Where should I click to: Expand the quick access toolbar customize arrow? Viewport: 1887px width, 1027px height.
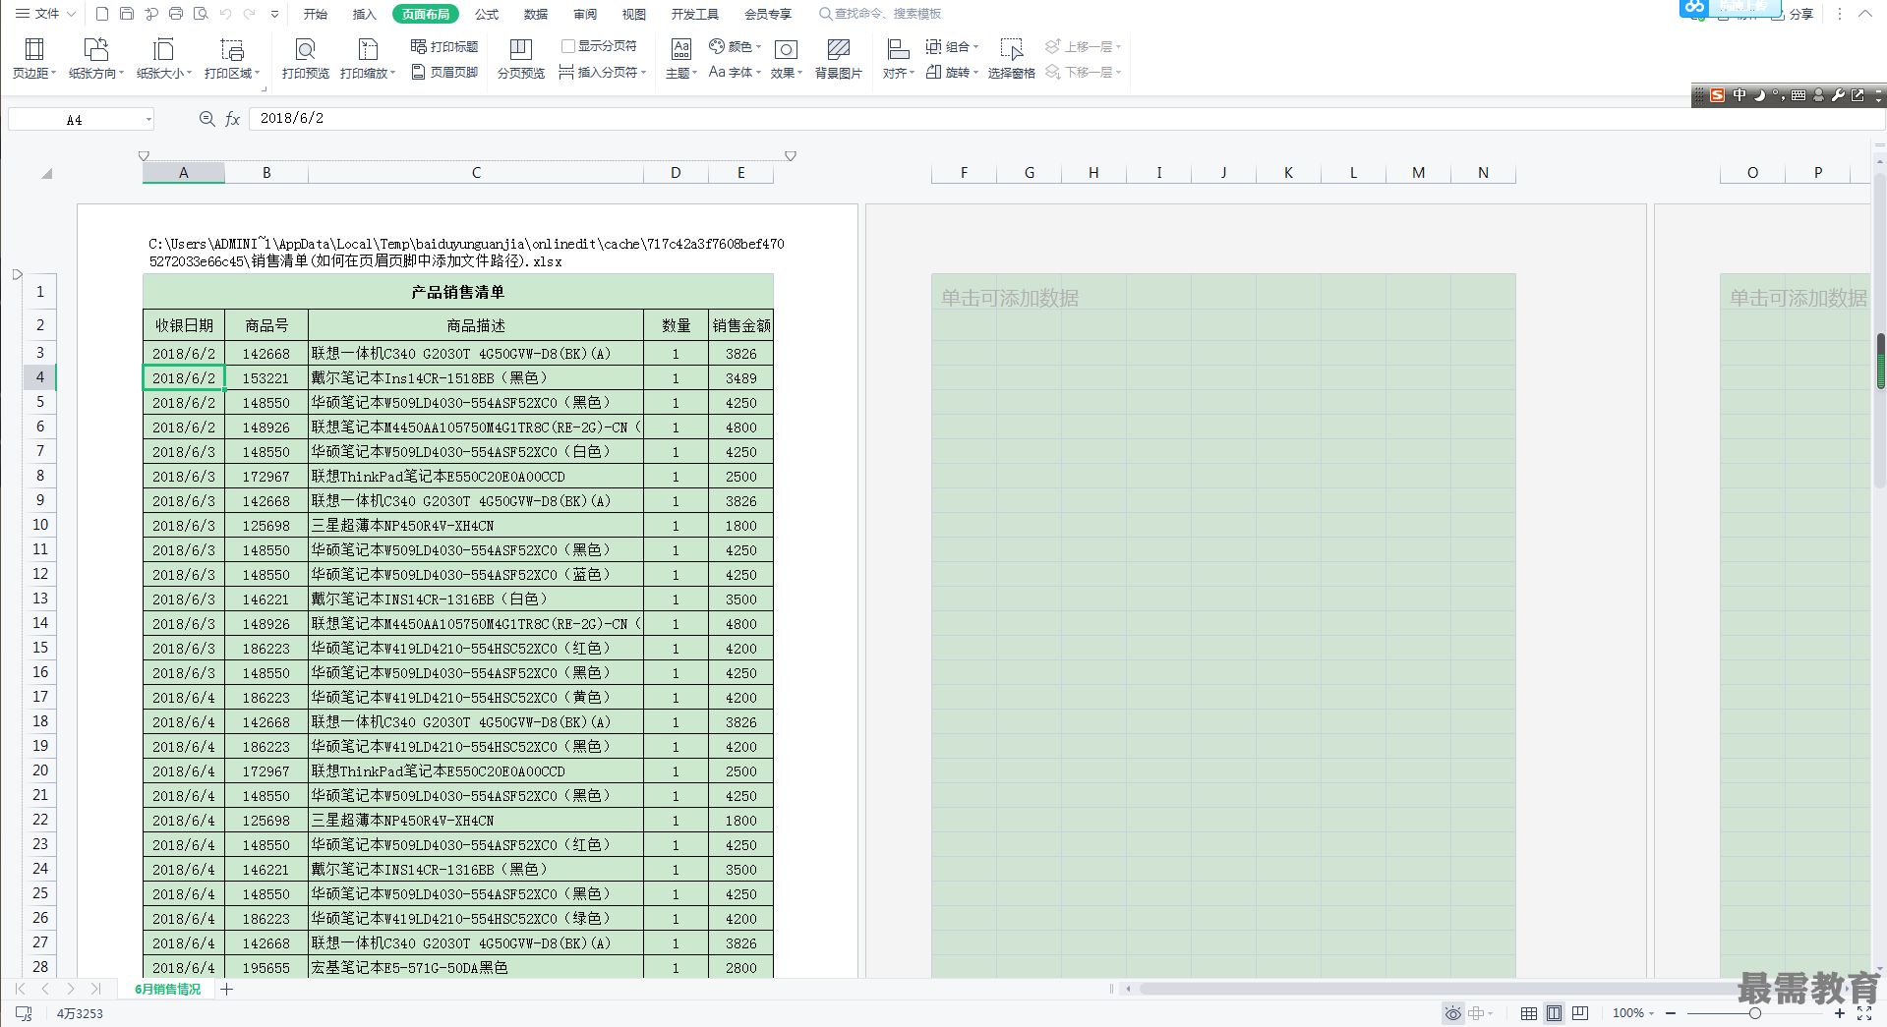[274, 14]
